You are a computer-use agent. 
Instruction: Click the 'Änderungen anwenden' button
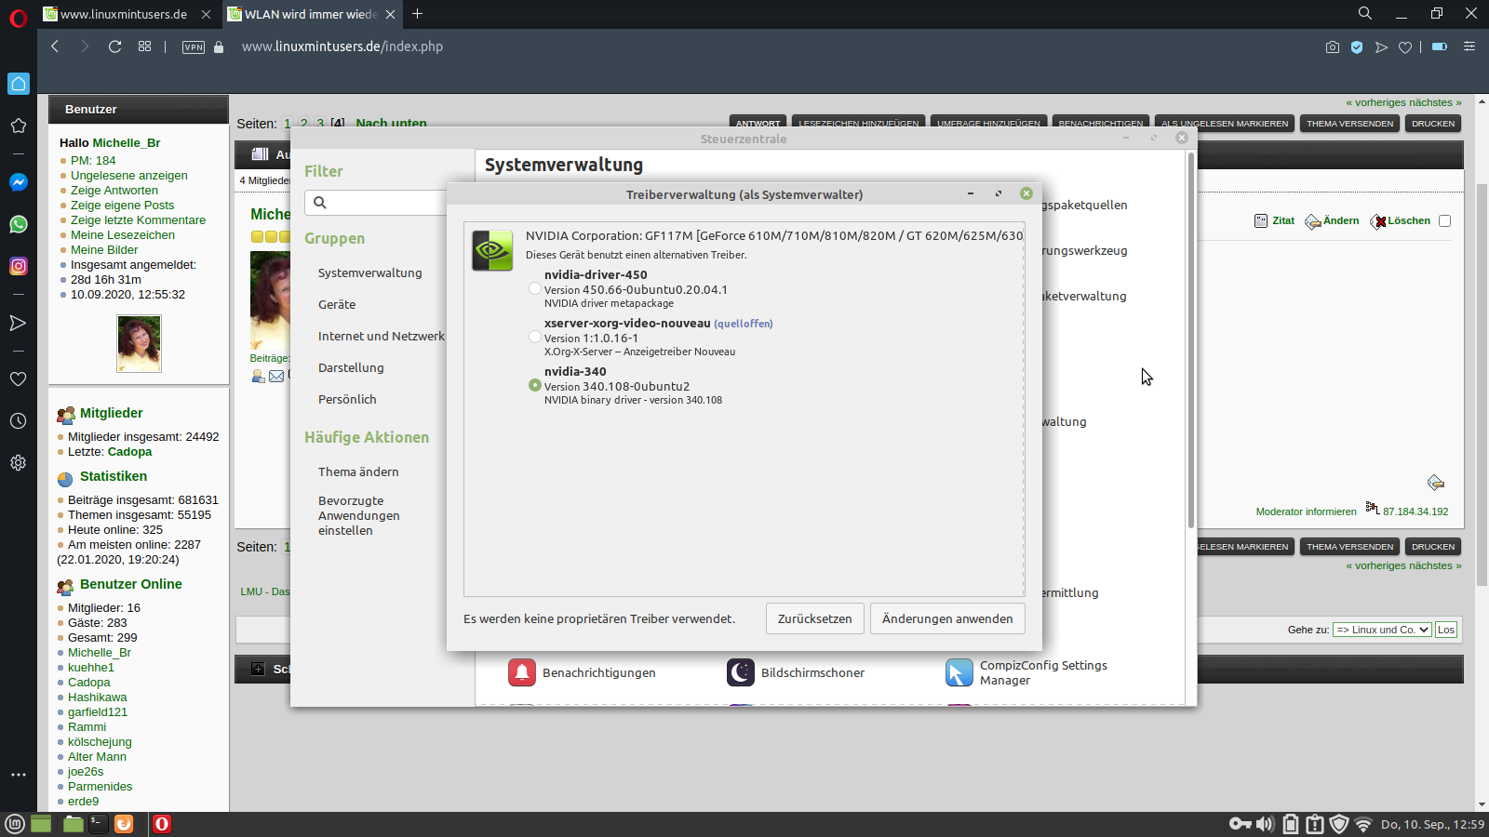point(947,618)
